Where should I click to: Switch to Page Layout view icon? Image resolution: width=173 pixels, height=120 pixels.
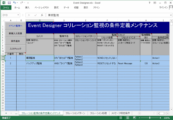pos(128,118)
